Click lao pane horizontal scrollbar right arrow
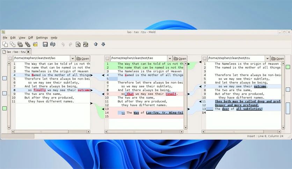Image resolution: width=292 pixels, height=169 pixels. [88, 132]
